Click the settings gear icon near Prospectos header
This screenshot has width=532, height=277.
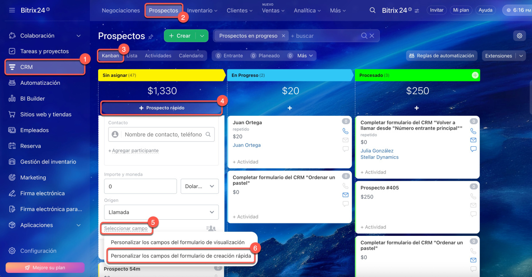pos(519,36)
